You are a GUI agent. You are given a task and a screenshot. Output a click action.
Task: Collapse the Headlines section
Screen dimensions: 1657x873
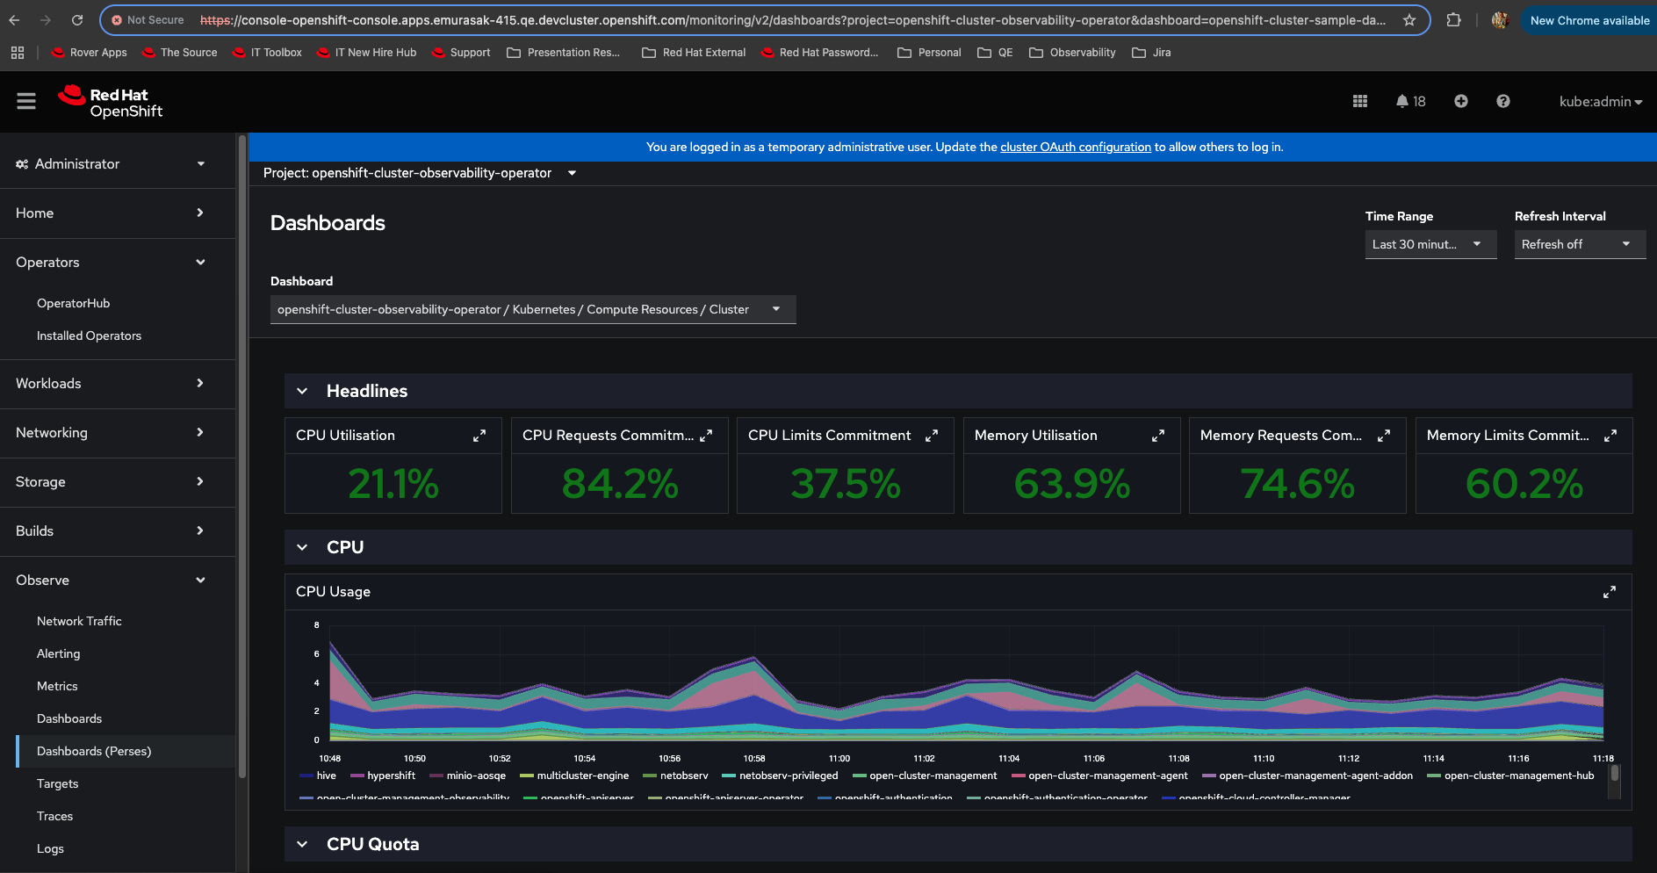pyautogui.click(x=302, y=392)
